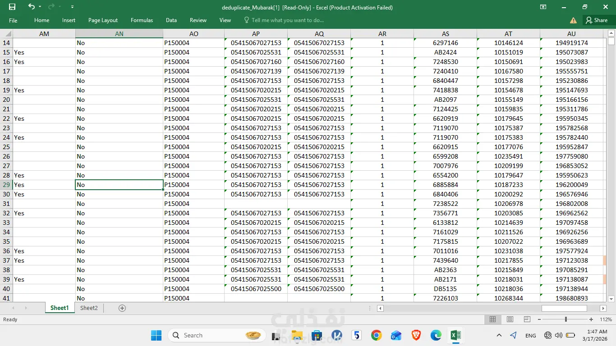Switch to Page Layout view in status bar
This screenshot has width=616, height=346.
(510, 319)
